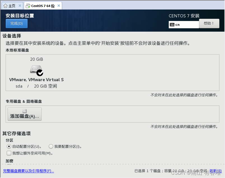Click the VMware, VMware Virtual S label

36,80
